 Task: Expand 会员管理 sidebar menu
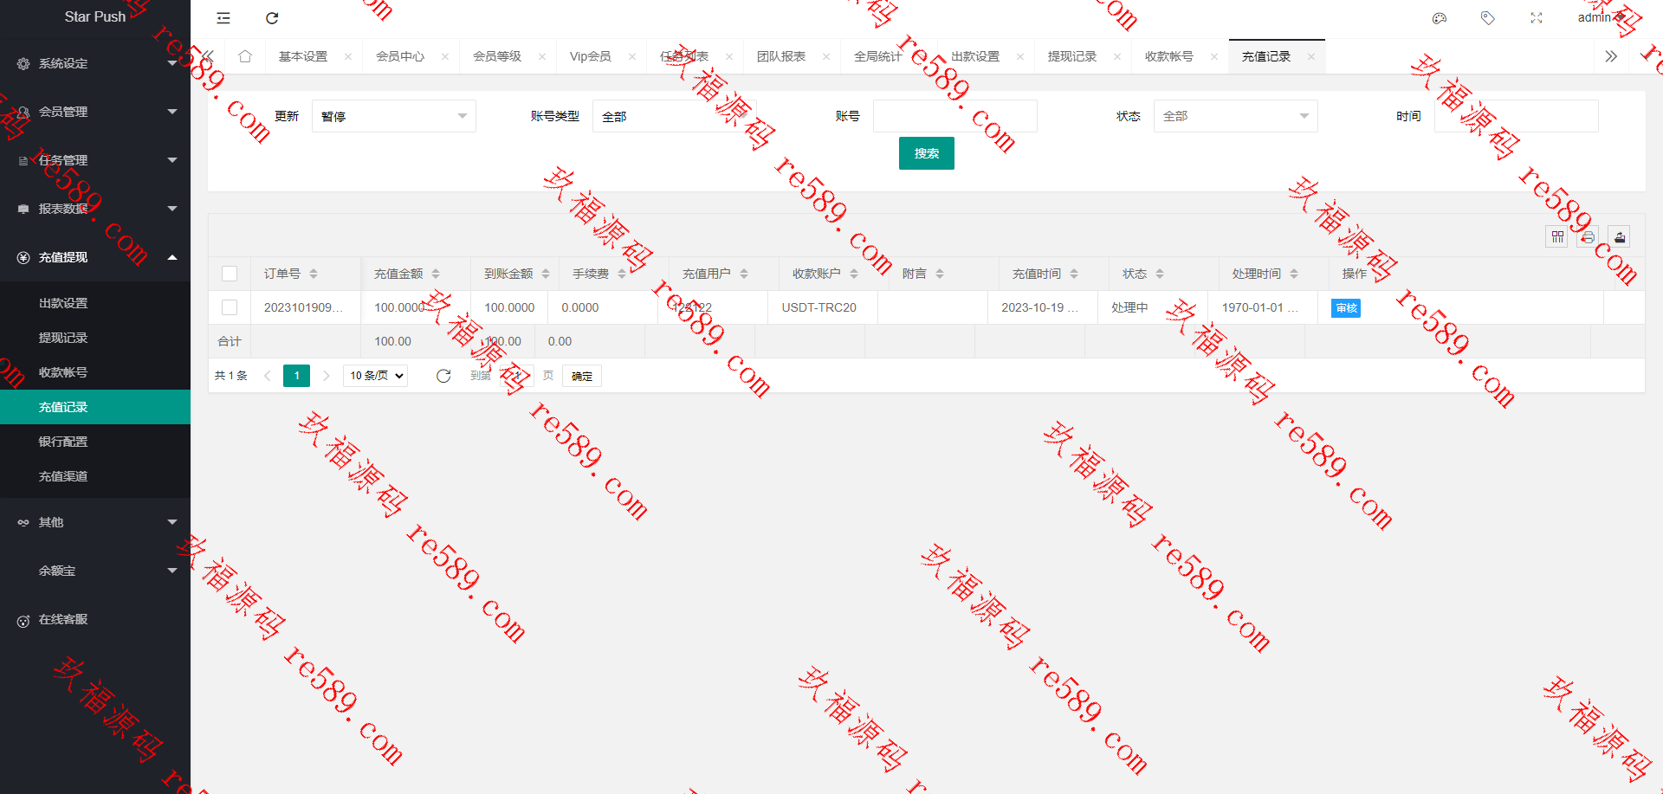(x=95, y=112)
